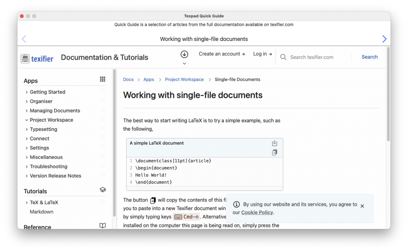Click the \end{document} code line

click(x=153, y=182)
